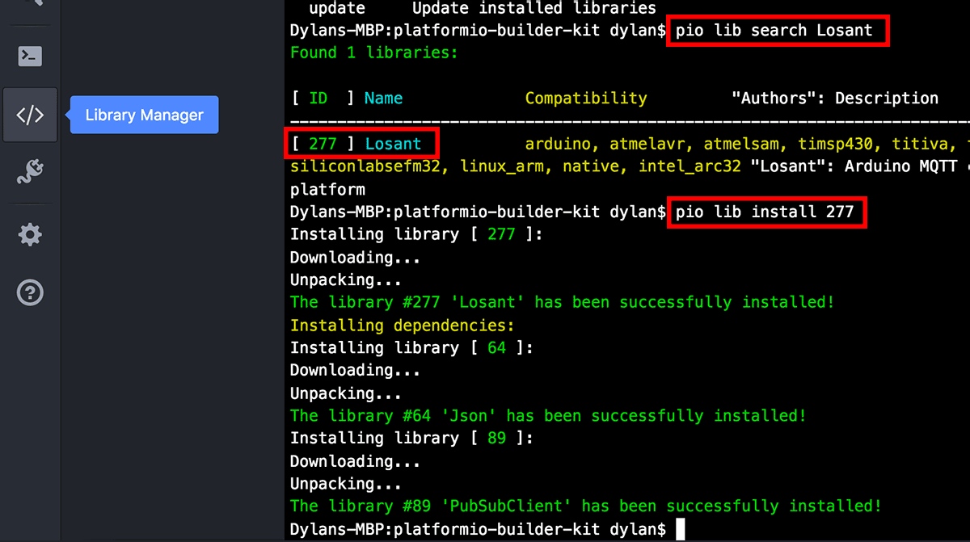
Task: Click the Json installed confirmation line
Action: click(x=546, y=415)
